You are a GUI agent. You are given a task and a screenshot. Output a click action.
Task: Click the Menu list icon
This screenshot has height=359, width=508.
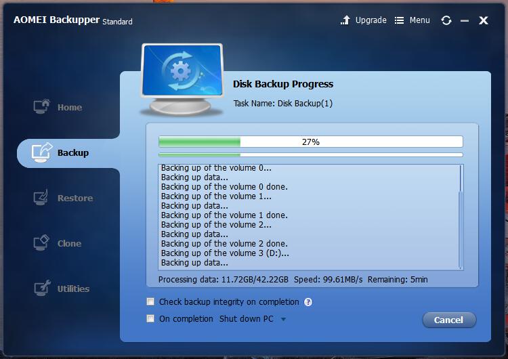coord(399,20)
